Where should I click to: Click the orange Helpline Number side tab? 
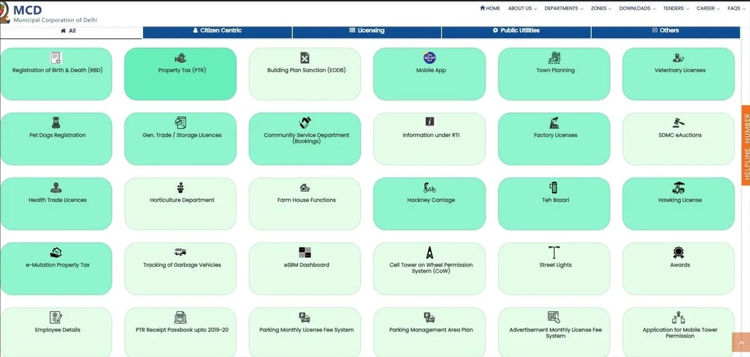click(x=746, y=145)
